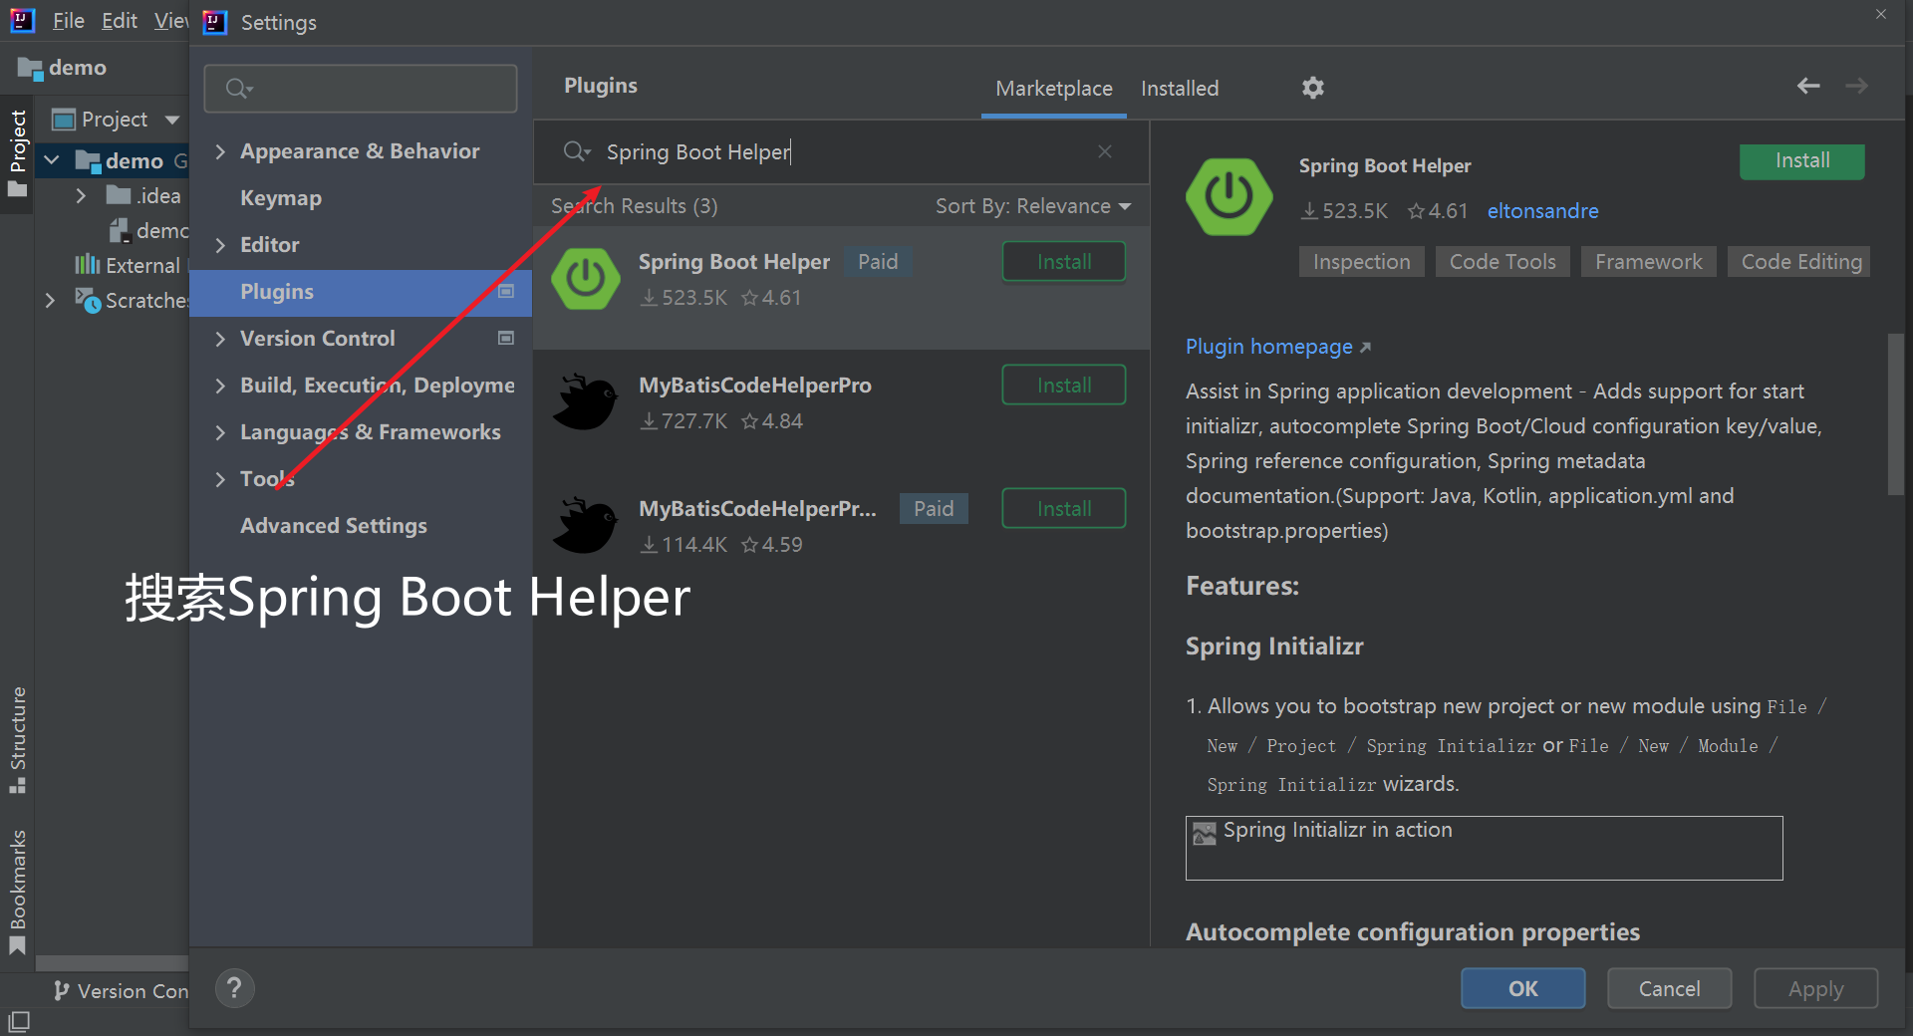Switch to Installed tab
Screen dimensions: 1913x1036
pyautogui.click(x=1180, y=88)
